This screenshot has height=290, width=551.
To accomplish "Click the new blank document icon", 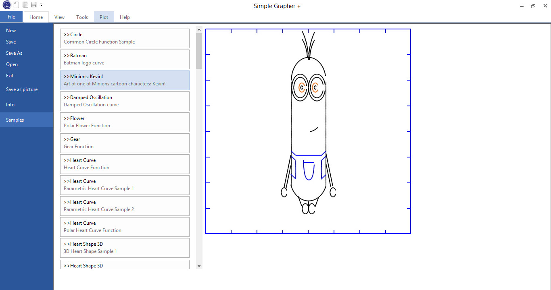I will (16, 5).
